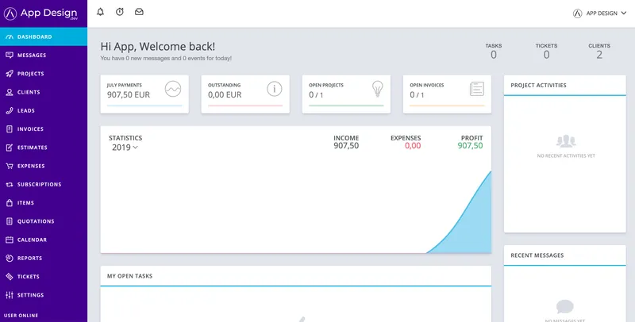Click the Project Activities panel header
The image size is (635, 322).
click(565, 86)
